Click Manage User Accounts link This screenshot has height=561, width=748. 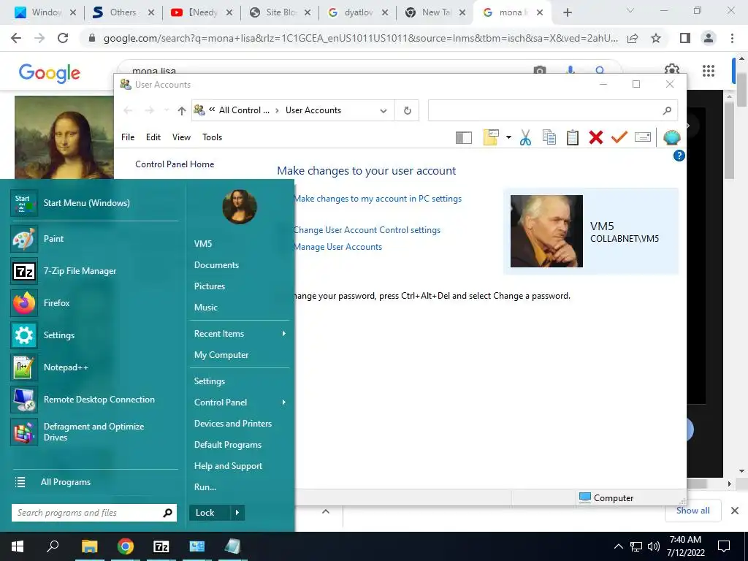[x=337, y=247]
